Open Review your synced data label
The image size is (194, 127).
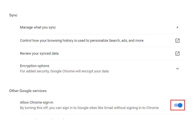coord(39,53)
